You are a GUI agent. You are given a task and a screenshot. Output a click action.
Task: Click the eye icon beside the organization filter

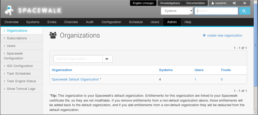[108, 59]
